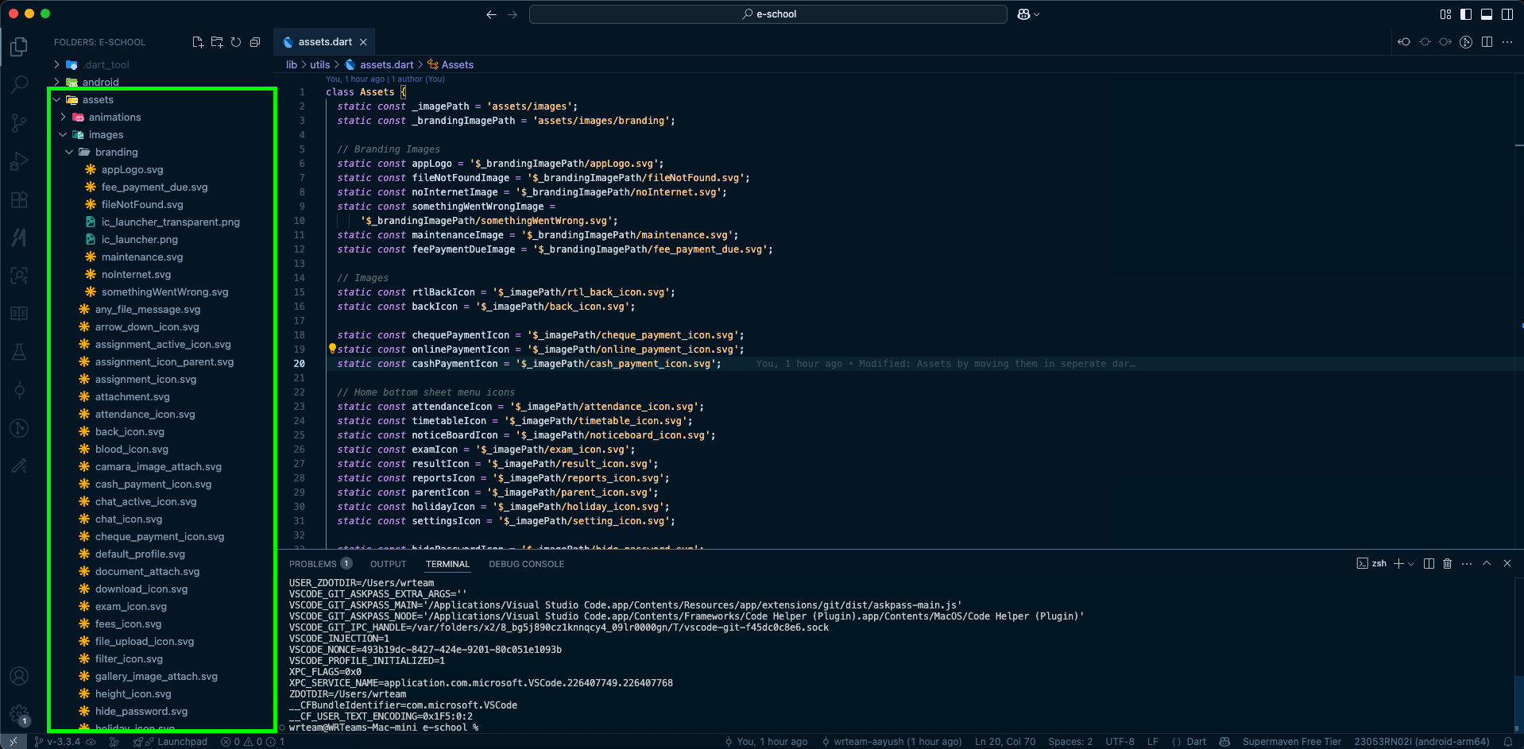Open the terminal launch profile dropdown arrow
Viewport: 1524px width, 749px height.
(x=1411, y=564)
